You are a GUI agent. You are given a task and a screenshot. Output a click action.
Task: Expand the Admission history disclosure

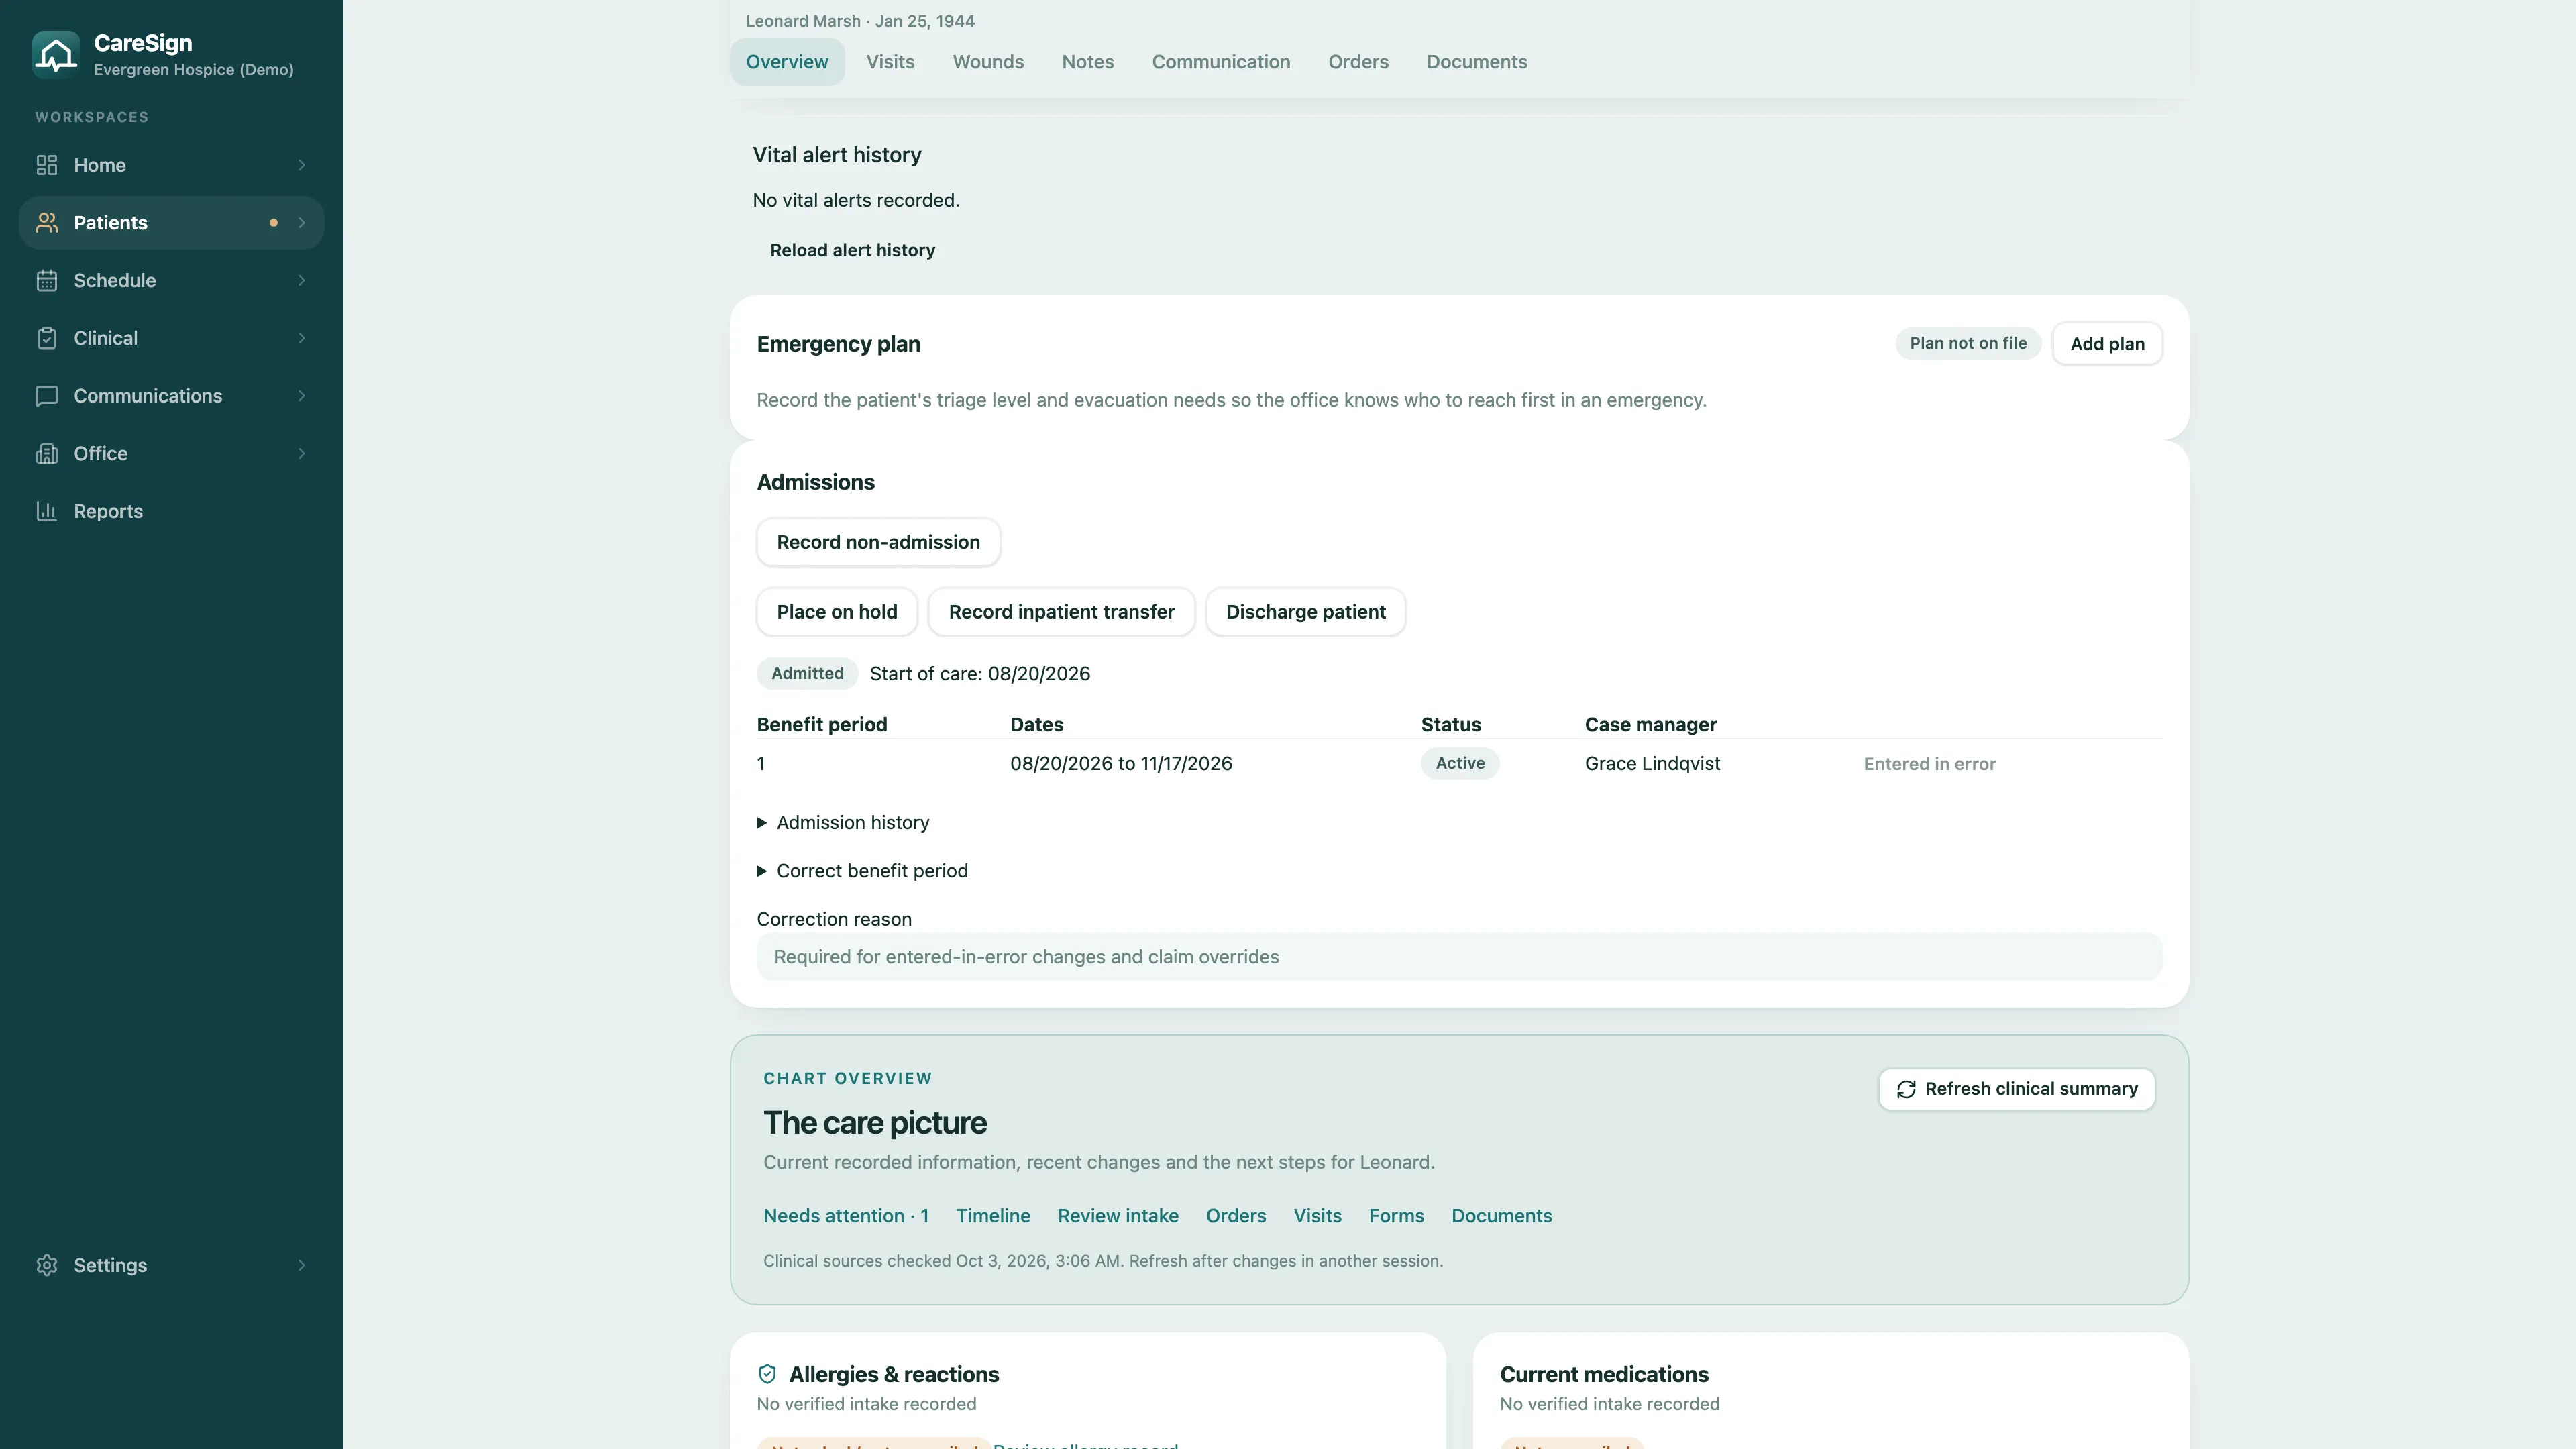[x=843, y=823]
